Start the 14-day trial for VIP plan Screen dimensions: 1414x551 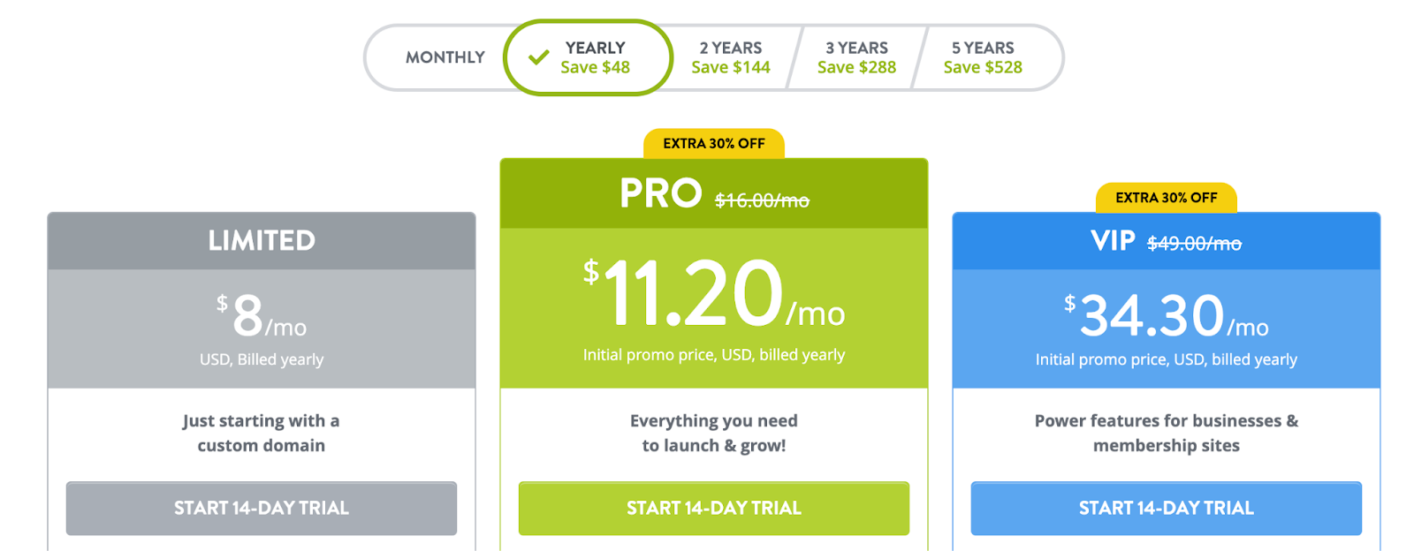click(x=1167, y=509)
